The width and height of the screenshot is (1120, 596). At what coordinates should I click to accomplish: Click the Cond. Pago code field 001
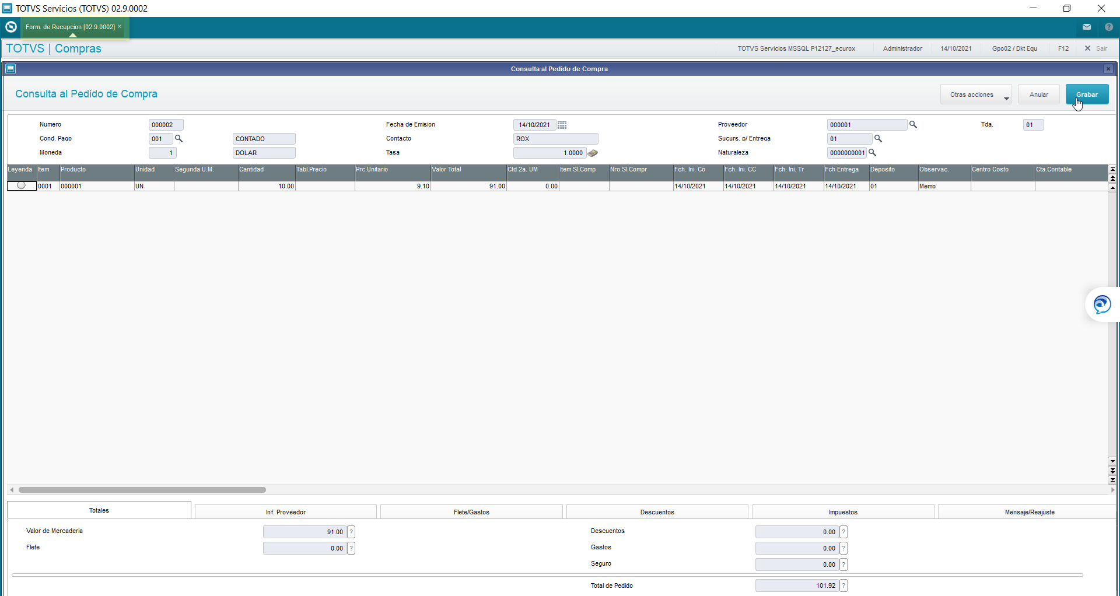pyautogui.click(x=161, y=139)
